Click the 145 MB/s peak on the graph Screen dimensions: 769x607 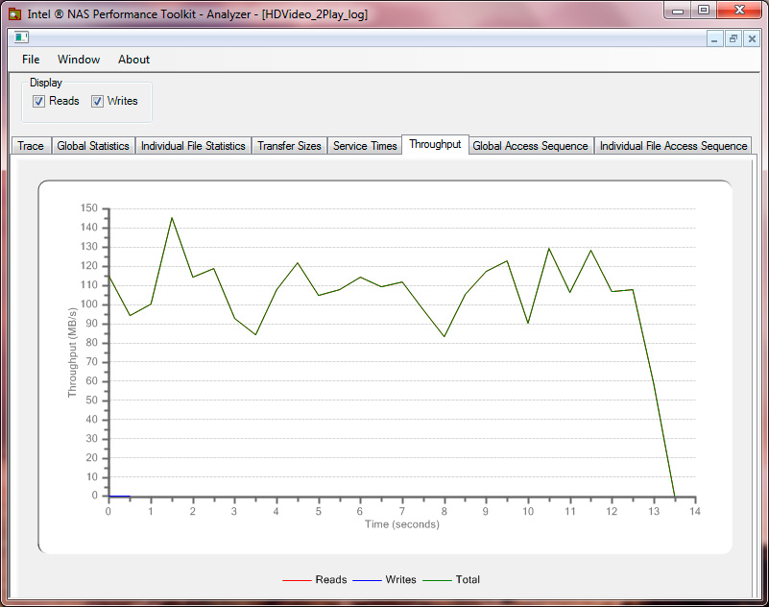pyautogui.click(x=172, y=218)
